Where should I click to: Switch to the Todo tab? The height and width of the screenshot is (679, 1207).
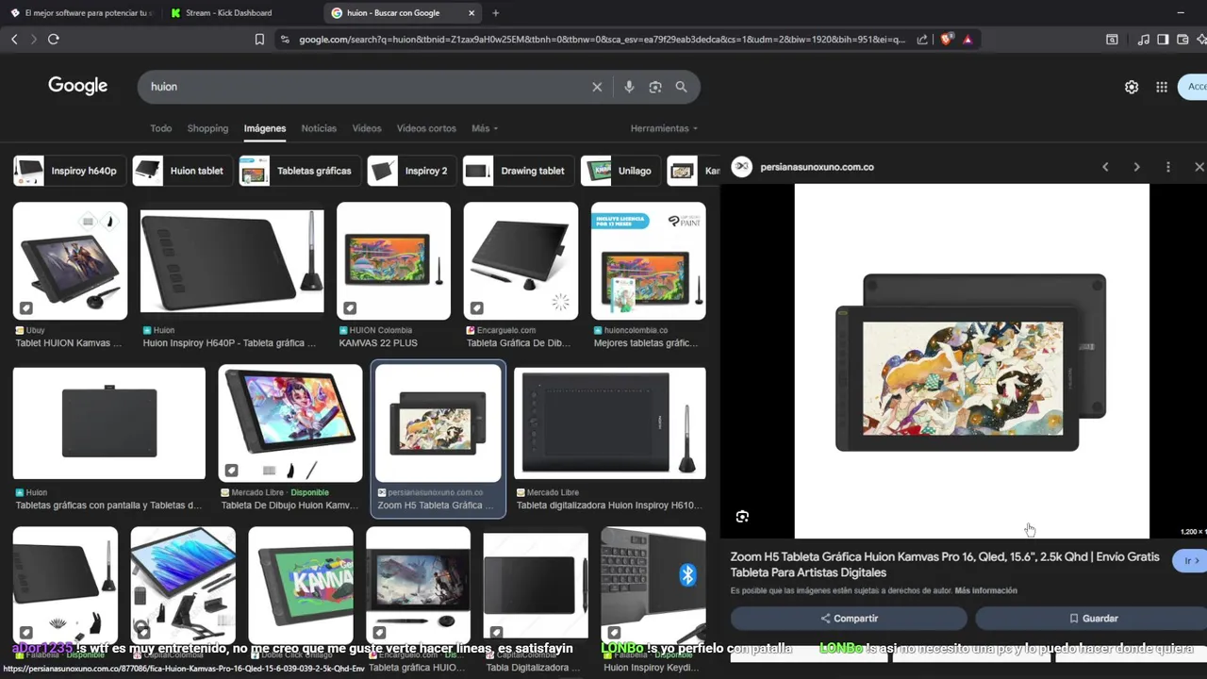pos(161,128)
